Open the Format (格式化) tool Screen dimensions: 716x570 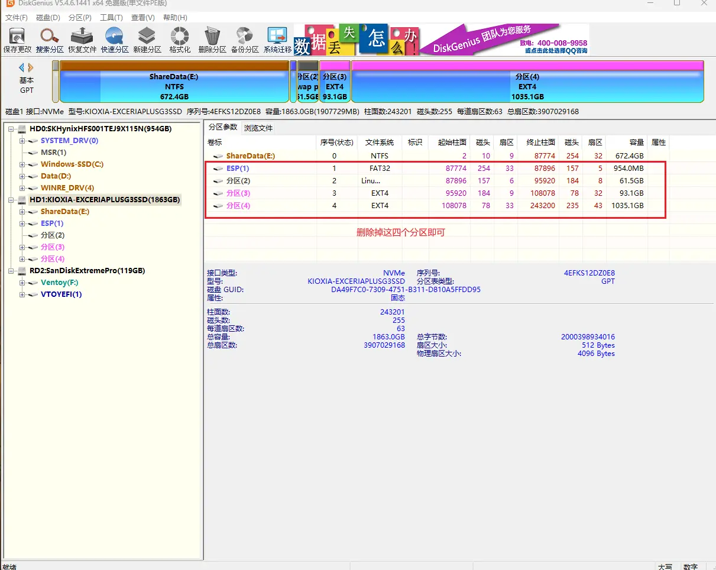(x=180, y=40)
